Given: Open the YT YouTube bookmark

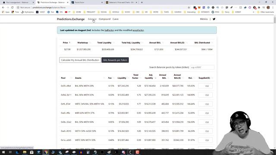Looking at the screenshot, I should coord(68,12).
